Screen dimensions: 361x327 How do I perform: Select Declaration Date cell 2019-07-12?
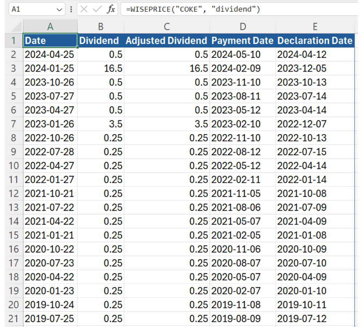coord(315,319)
